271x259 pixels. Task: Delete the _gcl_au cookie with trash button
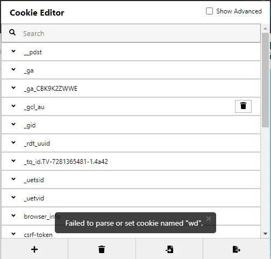[243, 106]
